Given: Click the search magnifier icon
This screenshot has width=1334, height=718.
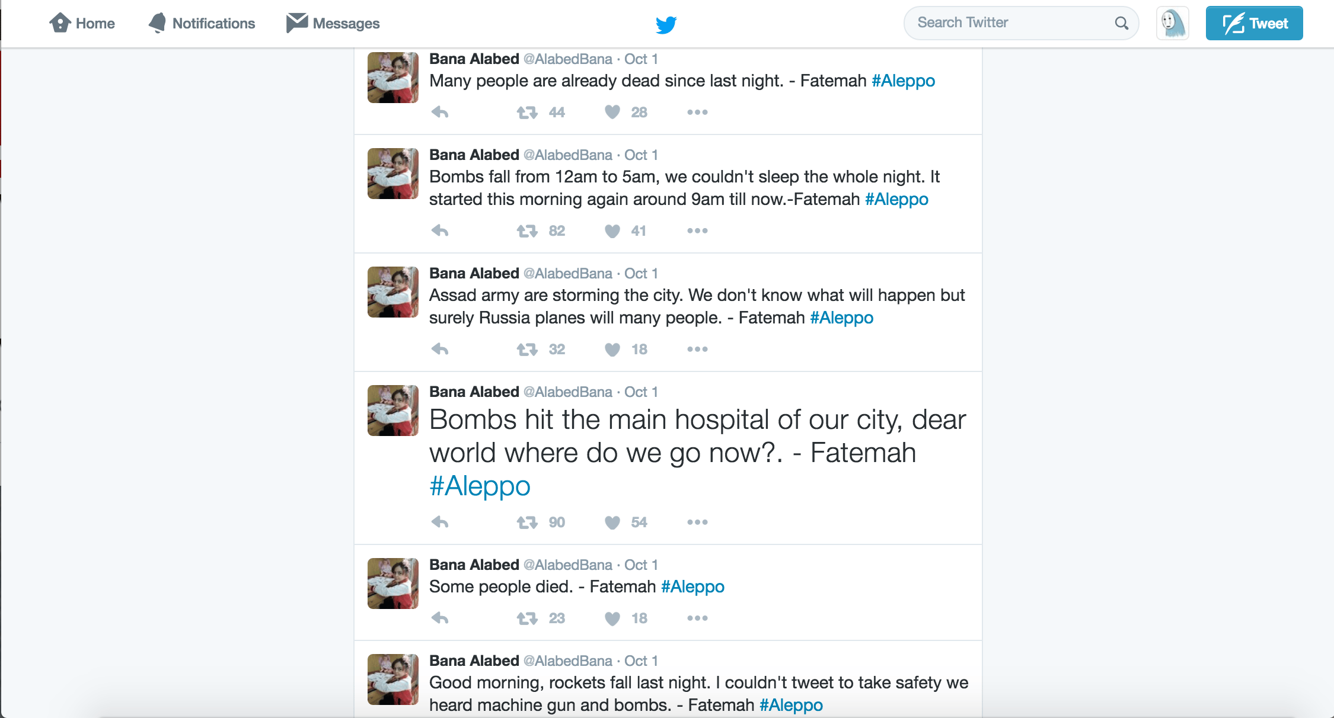Looking at the screenshot, I should pos(1121,23).
